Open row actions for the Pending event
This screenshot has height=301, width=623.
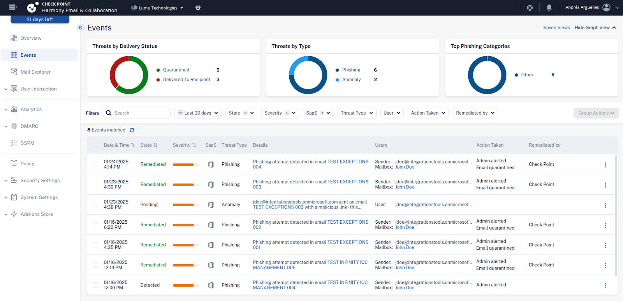pyautogui.click(x=605, y=205)
